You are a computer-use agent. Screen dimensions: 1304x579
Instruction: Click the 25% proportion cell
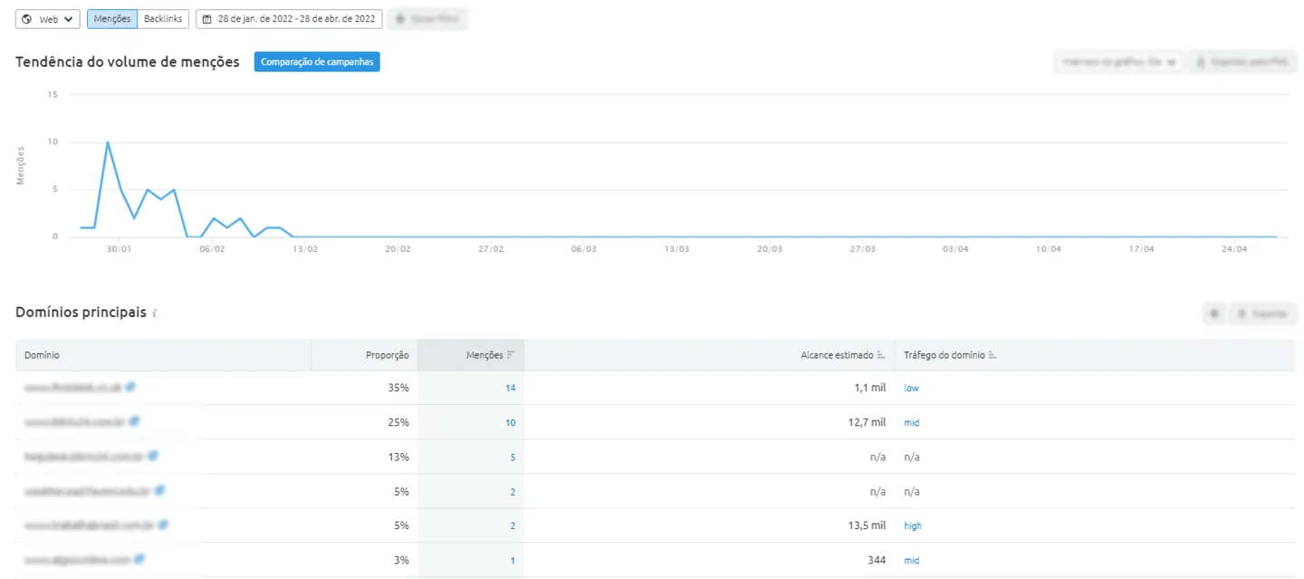pyautogui.click(x=398, y=422)
